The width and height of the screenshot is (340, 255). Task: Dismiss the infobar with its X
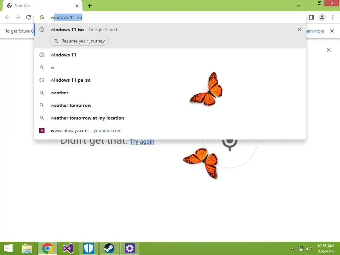coord(332,31)
